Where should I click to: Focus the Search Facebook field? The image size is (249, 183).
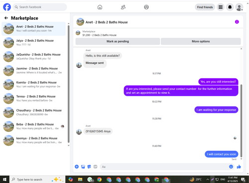pyautogui.click(x=40, y=7)
